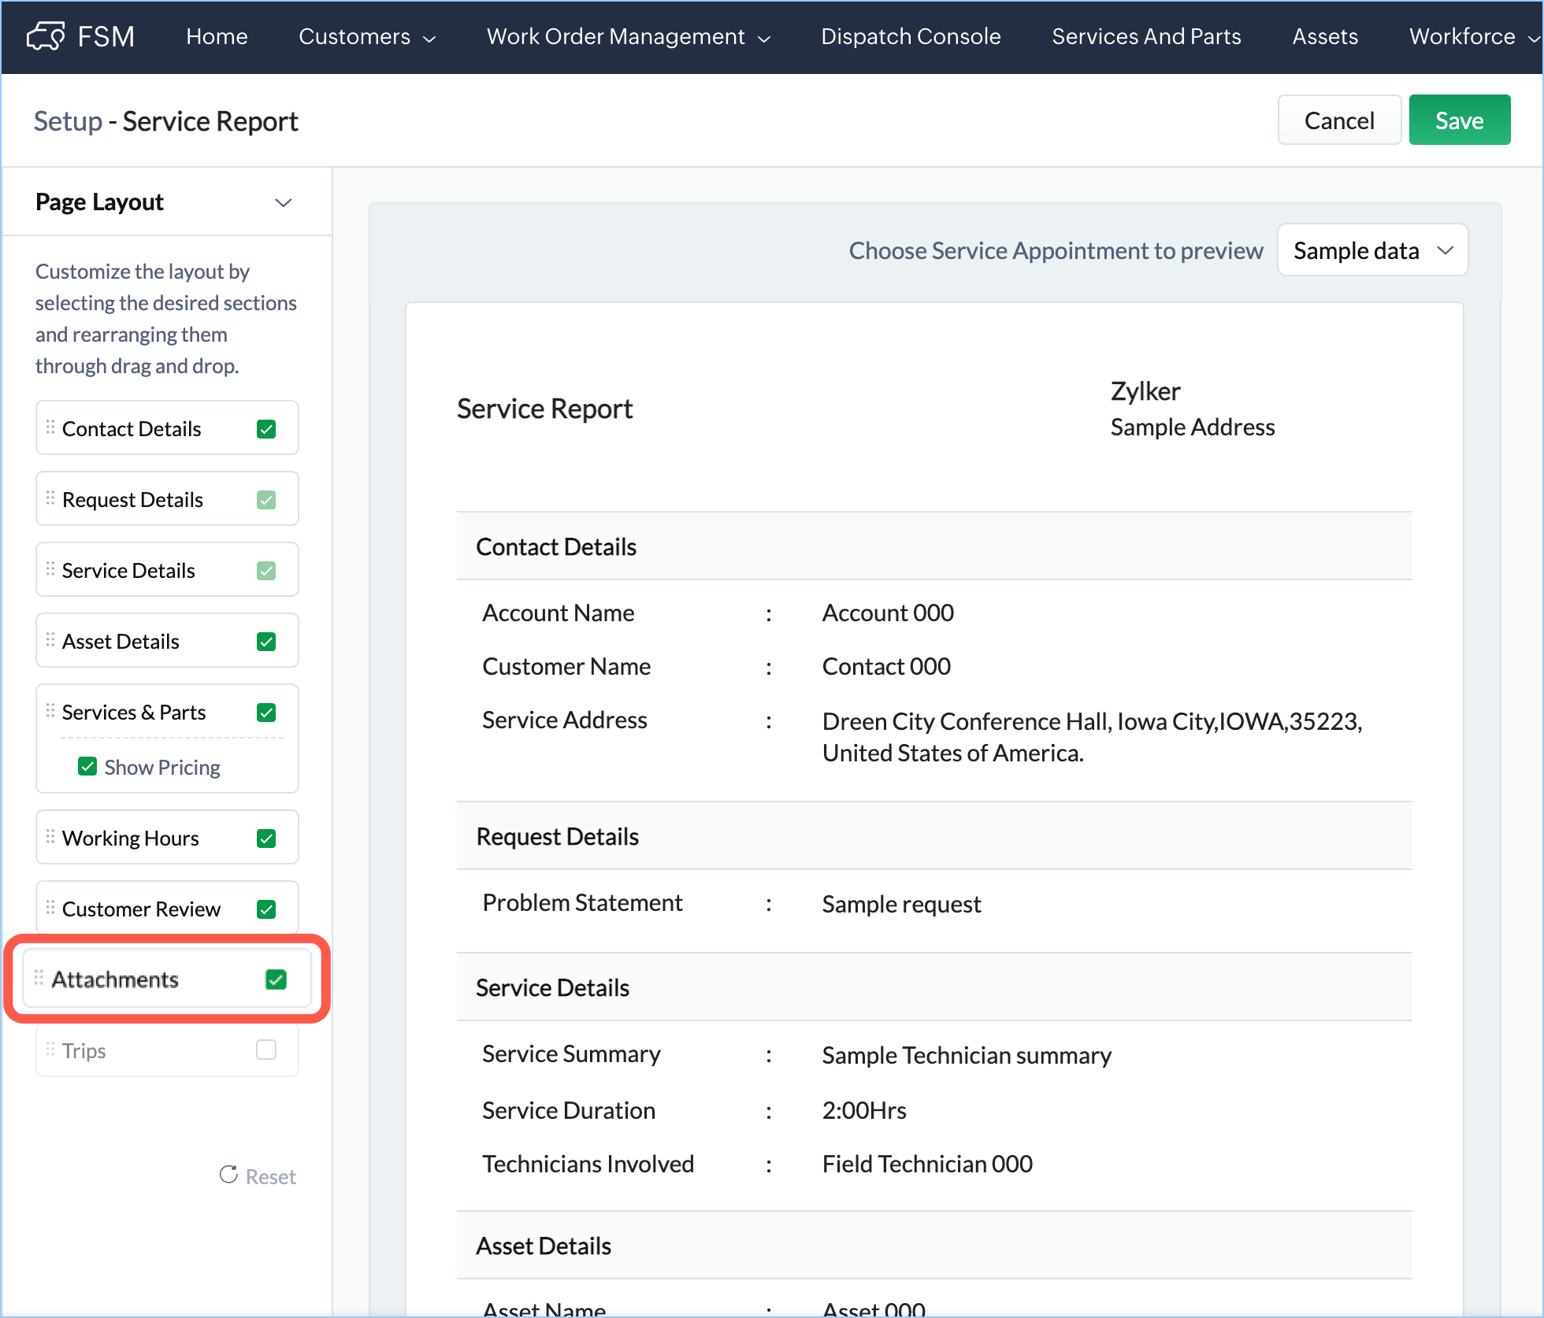
Task: Click the circular Reset arrow icon
Action: (228, 1175)
